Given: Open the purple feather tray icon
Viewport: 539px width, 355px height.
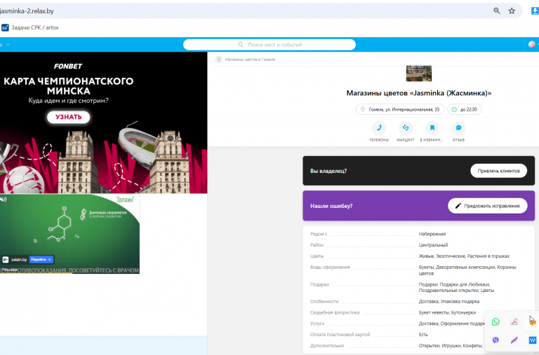Looking at the screenshot, I should pos(514,340).
